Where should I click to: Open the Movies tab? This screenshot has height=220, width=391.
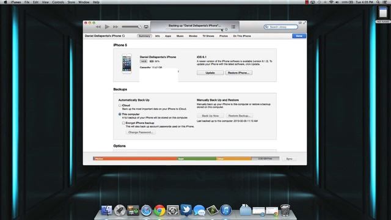point(193,36)
